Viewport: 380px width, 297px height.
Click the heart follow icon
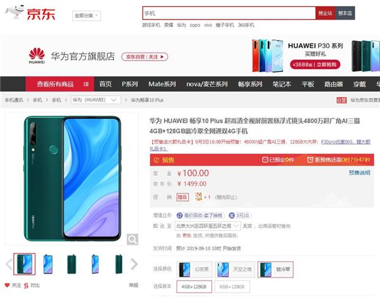pos(7,286)
